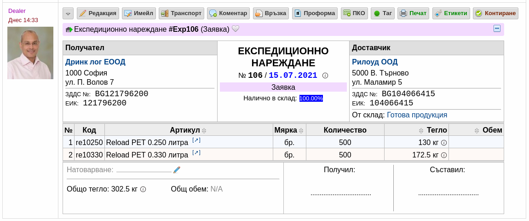Click the ПКО button
This screenshot has width=529, height=221.
(x=354, y=13)
